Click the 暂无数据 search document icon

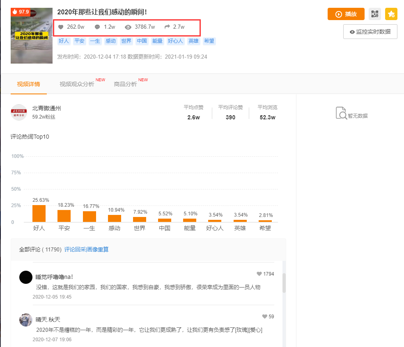[341, 113]
